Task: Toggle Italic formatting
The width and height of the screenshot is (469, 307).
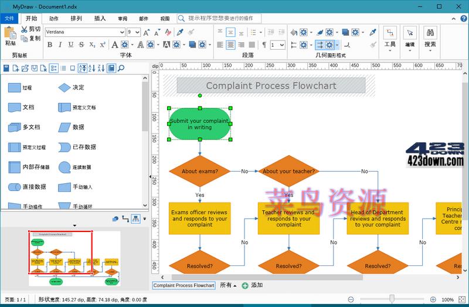Action: coord(60,45)
